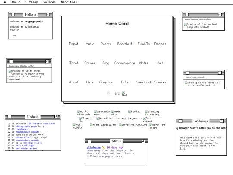Screen dimensions: 233x175
Task: Click the zoom box of the labyrinth symbols window
Action: 220,15
